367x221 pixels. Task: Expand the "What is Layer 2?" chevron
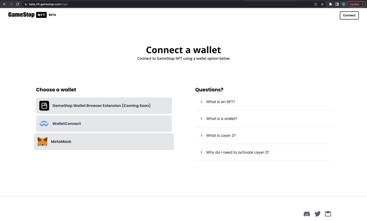[202, 135]
